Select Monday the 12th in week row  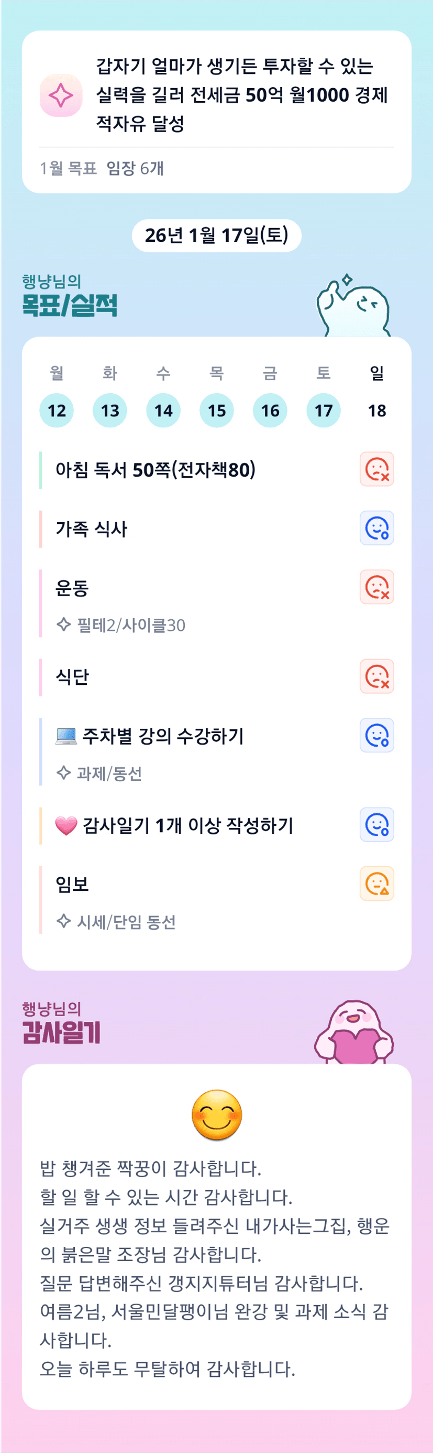[57, 411]
